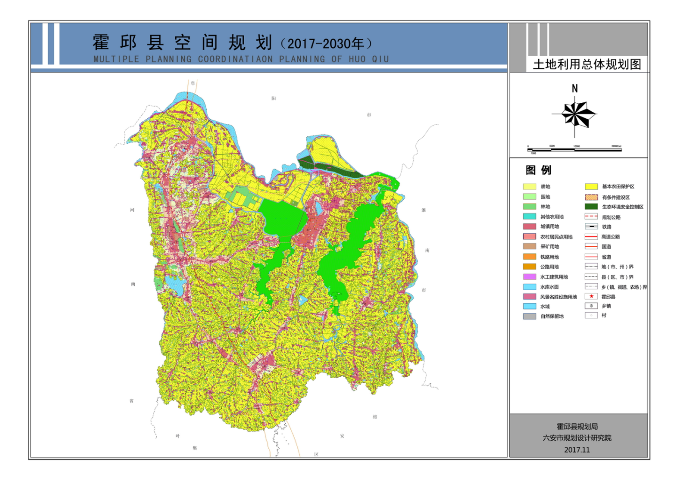This screenshot has width=679, height=480.
Task: Click the yellow 基本农田保护区 legend swatch
Action: [591, 186]
